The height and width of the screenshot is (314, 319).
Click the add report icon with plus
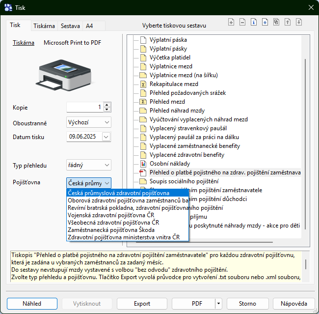coord(232,22)
